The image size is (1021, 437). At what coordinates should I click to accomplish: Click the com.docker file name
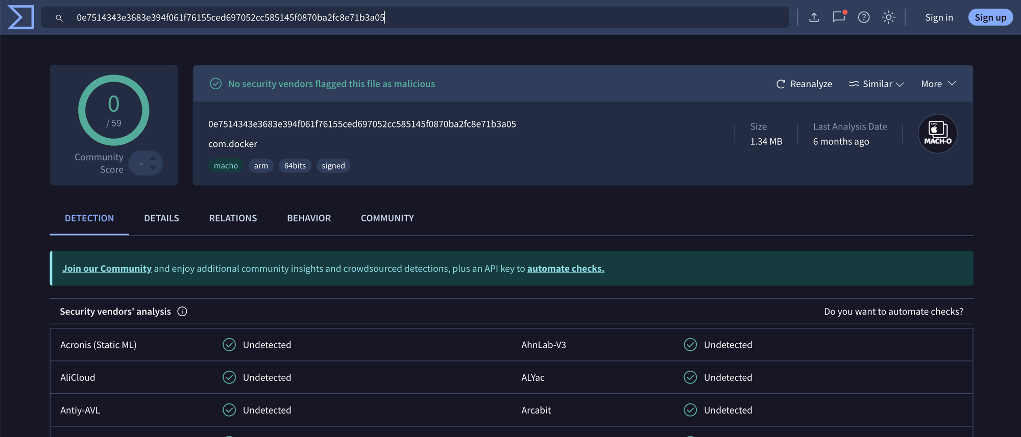(x=233, y=144)
